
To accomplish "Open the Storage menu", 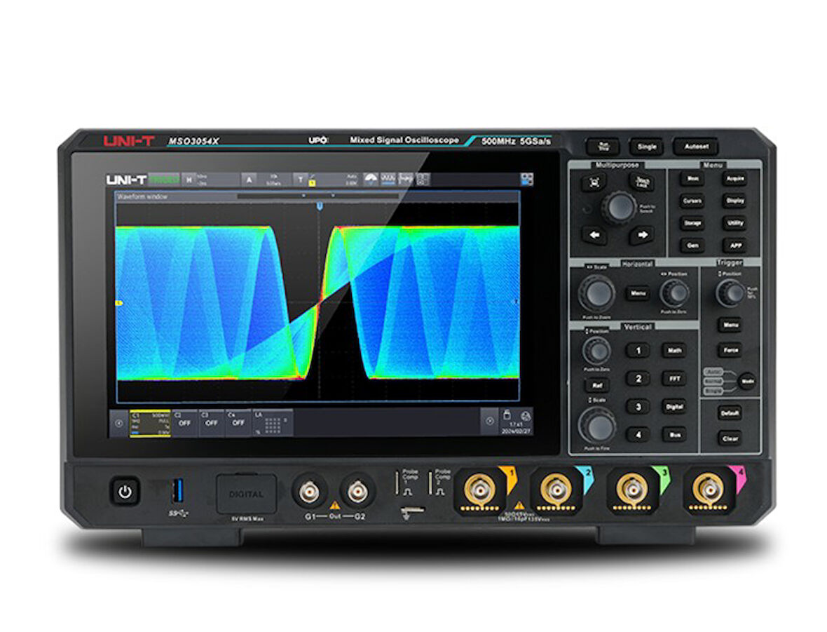I will [x=692, y=223].
